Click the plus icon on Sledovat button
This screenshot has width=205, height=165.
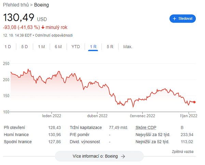[175, 18]
